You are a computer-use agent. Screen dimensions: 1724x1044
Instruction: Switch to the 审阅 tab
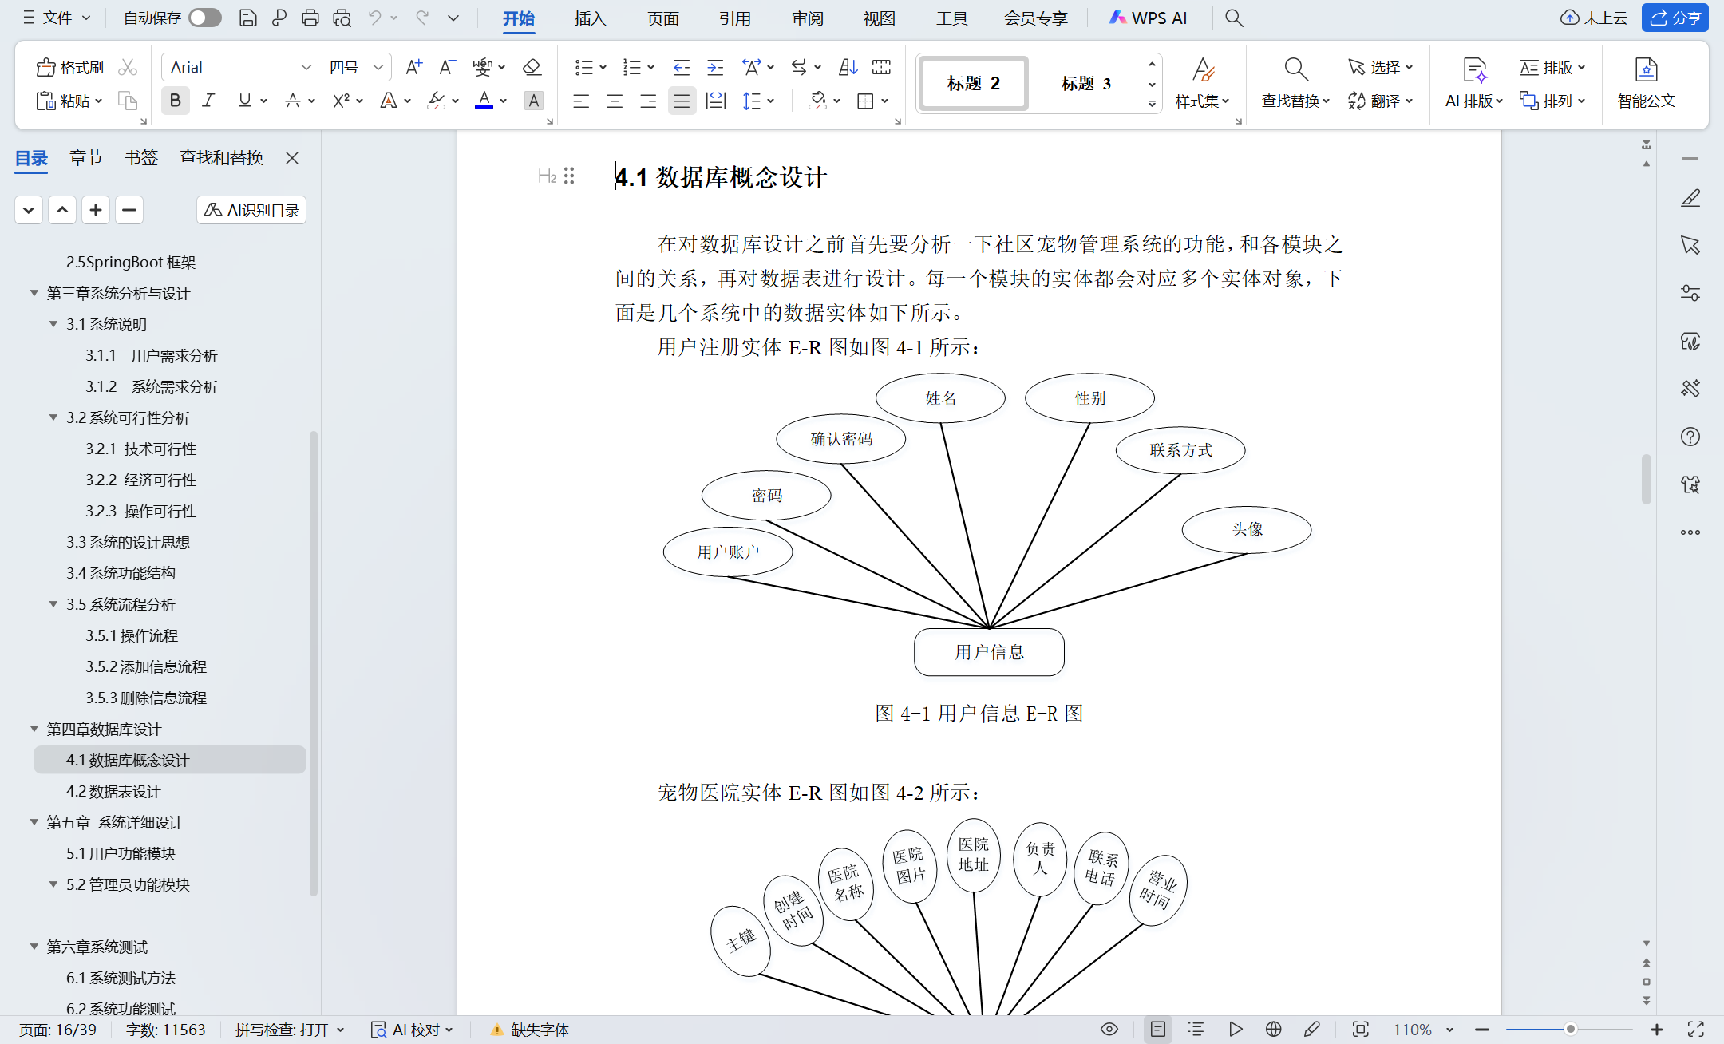coord(807,18)
